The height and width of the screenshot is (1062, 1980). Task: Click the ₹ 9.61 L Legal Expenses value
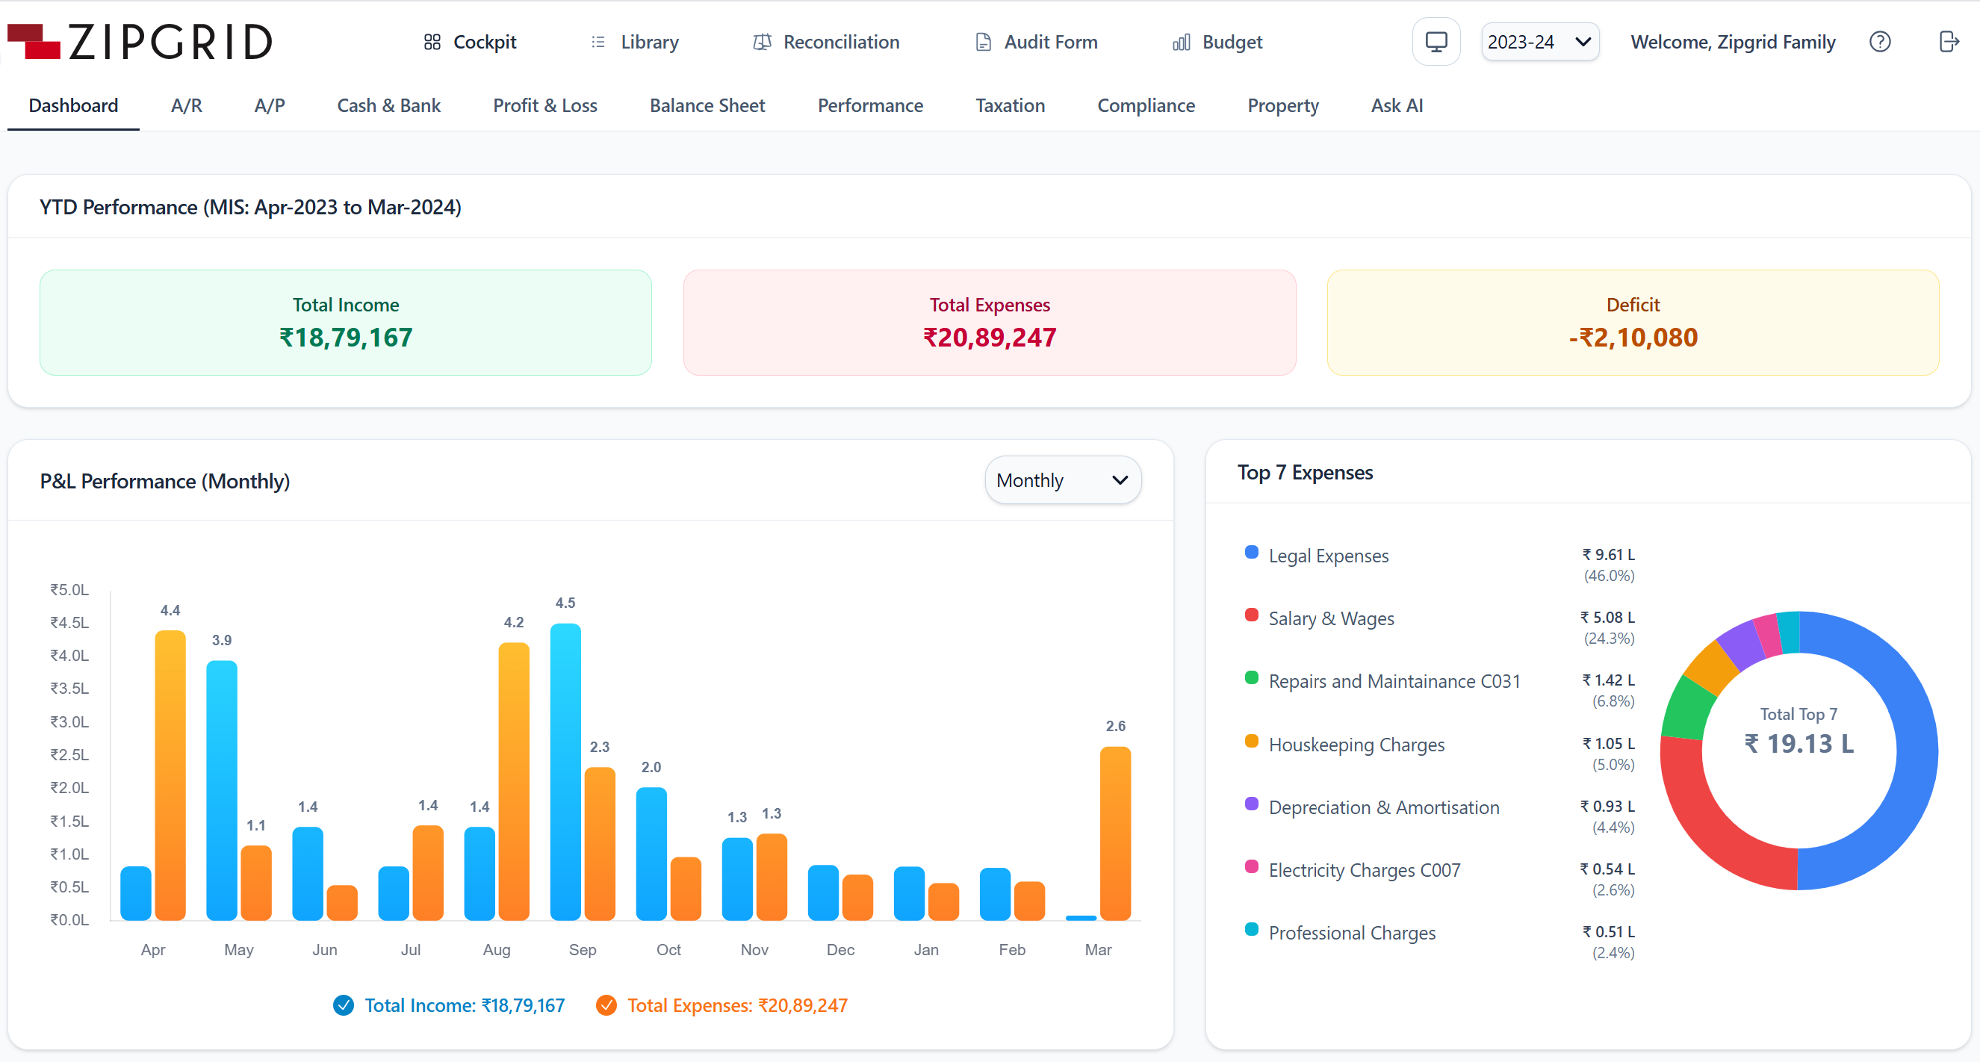coord(1608,554)
